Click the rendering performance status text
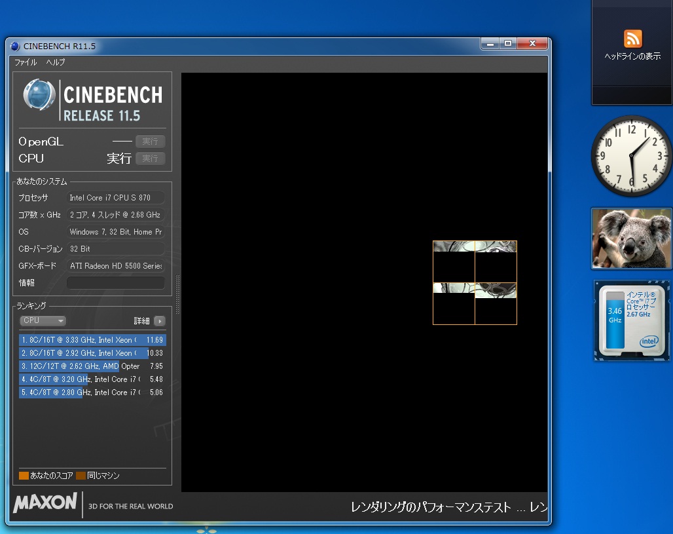Image resolution: width=673 pixels, height=534 pixels. coord(449,507)
